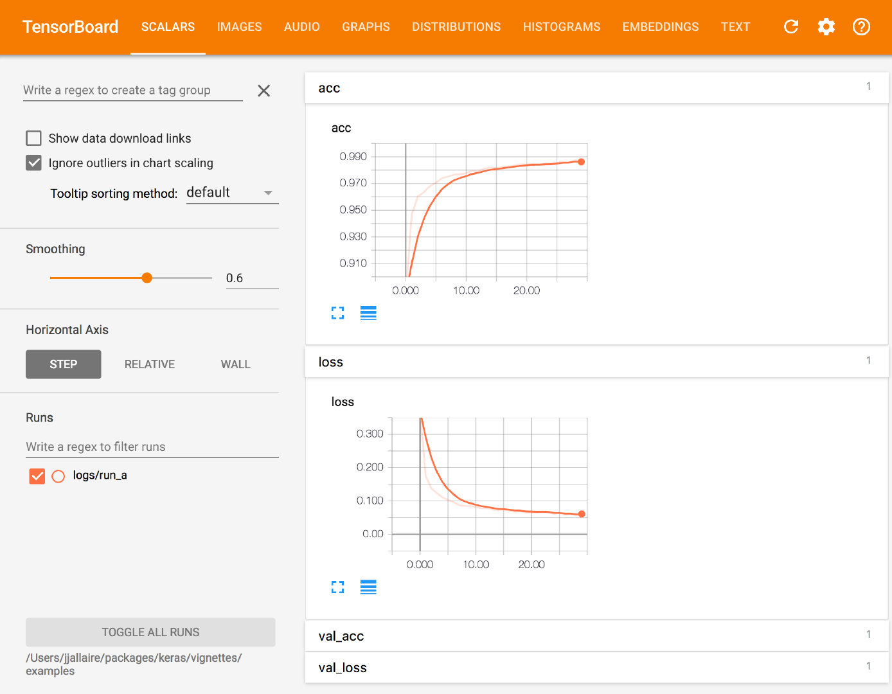Switch to the SCALARS tab

click(168, 27)
